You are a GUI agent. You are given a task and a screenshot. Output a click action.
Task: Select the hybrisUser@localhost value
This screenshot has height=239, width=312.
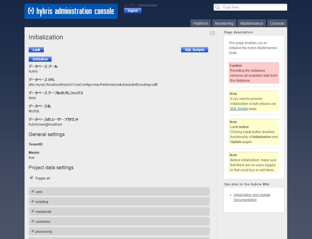click(45, 124)
